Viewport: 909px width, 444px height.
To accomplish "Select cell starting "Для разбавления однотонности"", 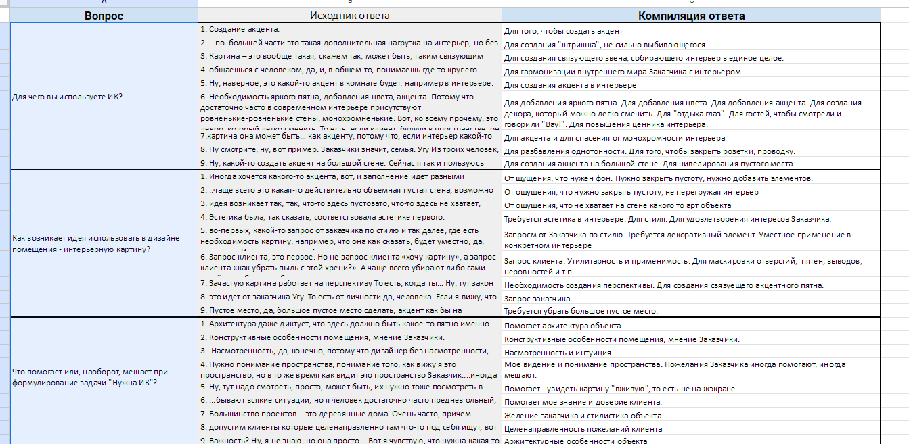I will point(691,151).
